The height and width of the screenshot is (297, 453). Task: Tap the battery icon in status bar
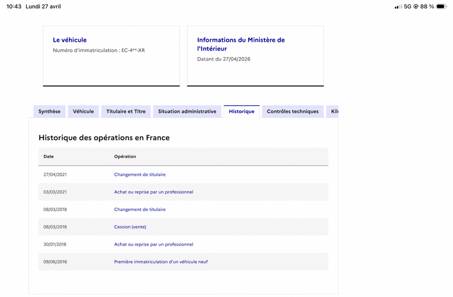[x=442, y=6]
